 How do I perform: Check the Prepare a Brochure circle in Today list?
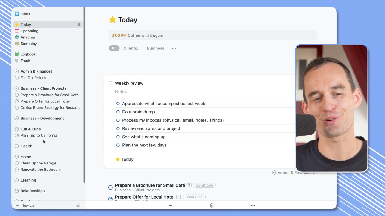pyautogui.click(x=110, y=187)
